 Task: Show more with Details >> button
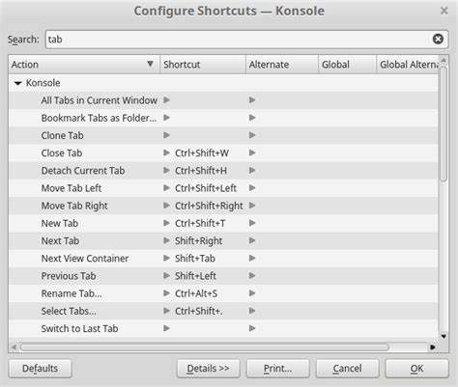[208, 369]
